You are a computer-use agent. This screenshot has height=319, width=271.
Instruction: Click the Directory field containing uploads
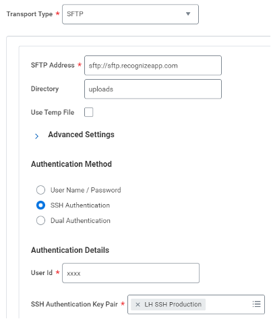click(153, 89)
